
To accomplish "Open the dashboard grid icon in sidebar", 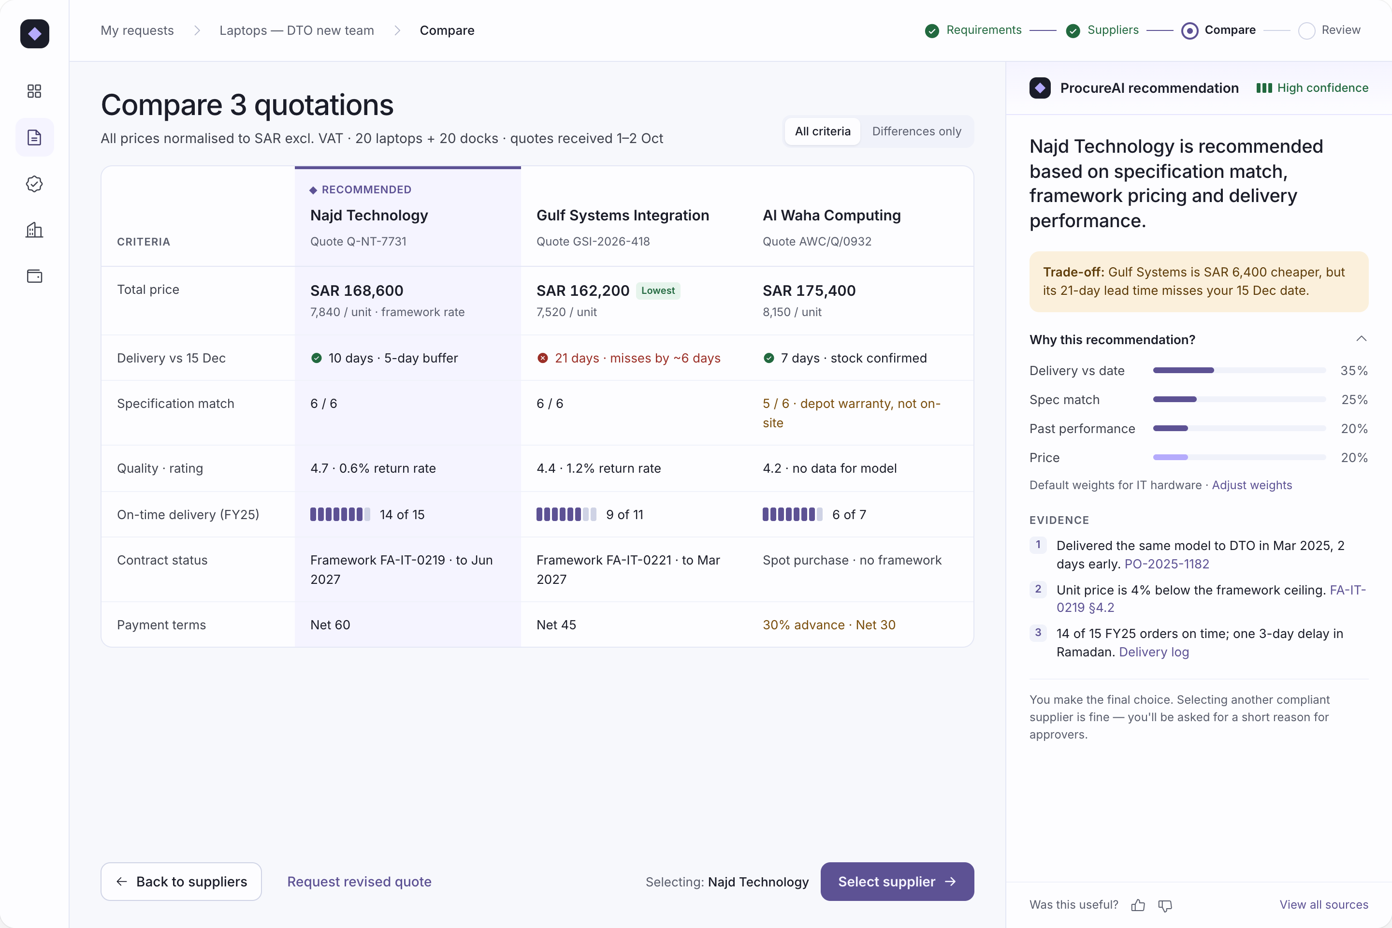I will pyautogui.click(x=34, y=91).
